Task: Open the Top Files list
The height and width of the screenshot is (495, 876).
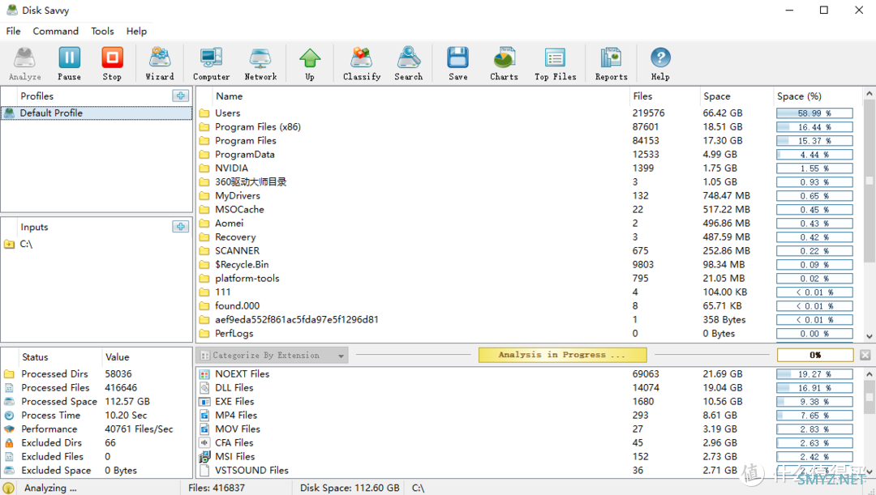Action: [556, 64]
